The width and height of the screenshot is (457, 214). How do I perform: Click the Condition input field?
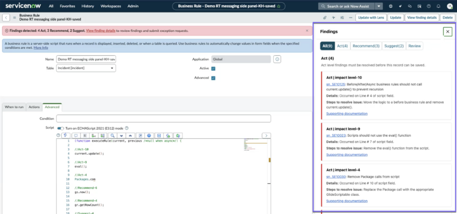(163, 119)
